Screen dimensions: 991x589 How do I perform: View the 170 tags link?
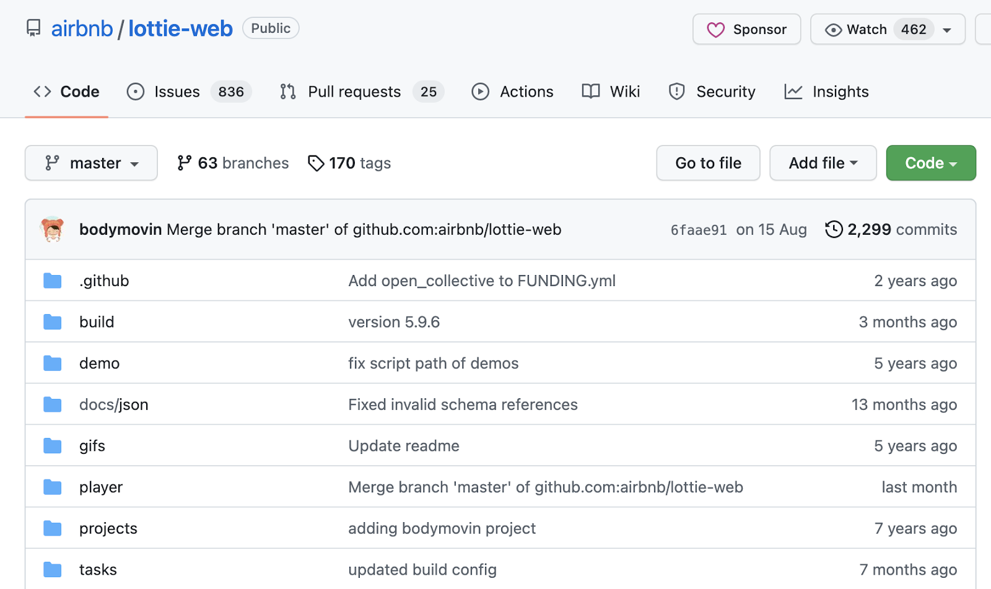(349, 163)
